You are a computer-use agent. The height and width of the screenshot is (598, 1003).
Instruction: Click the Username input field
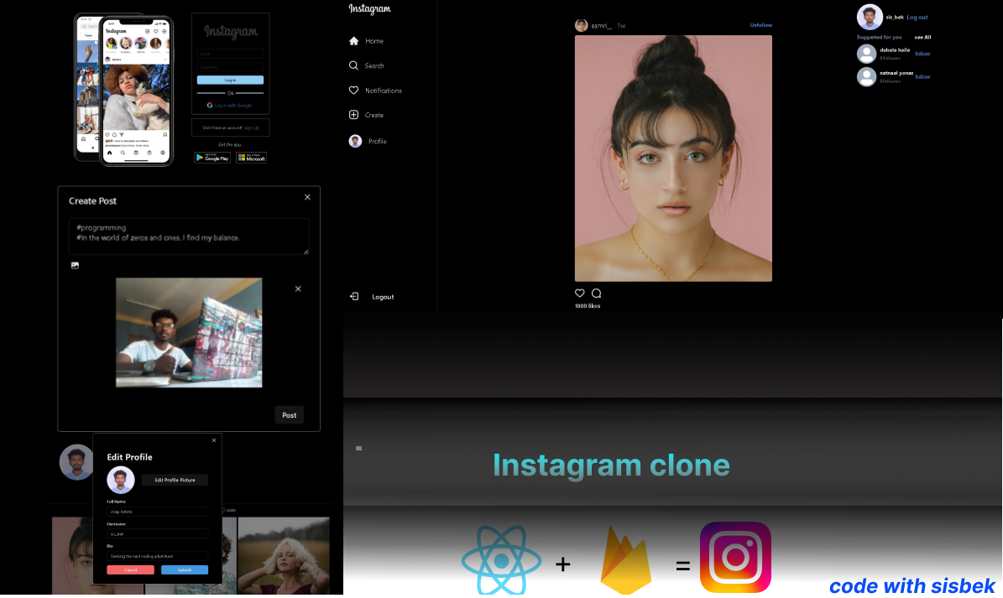[x=157, y=533]
